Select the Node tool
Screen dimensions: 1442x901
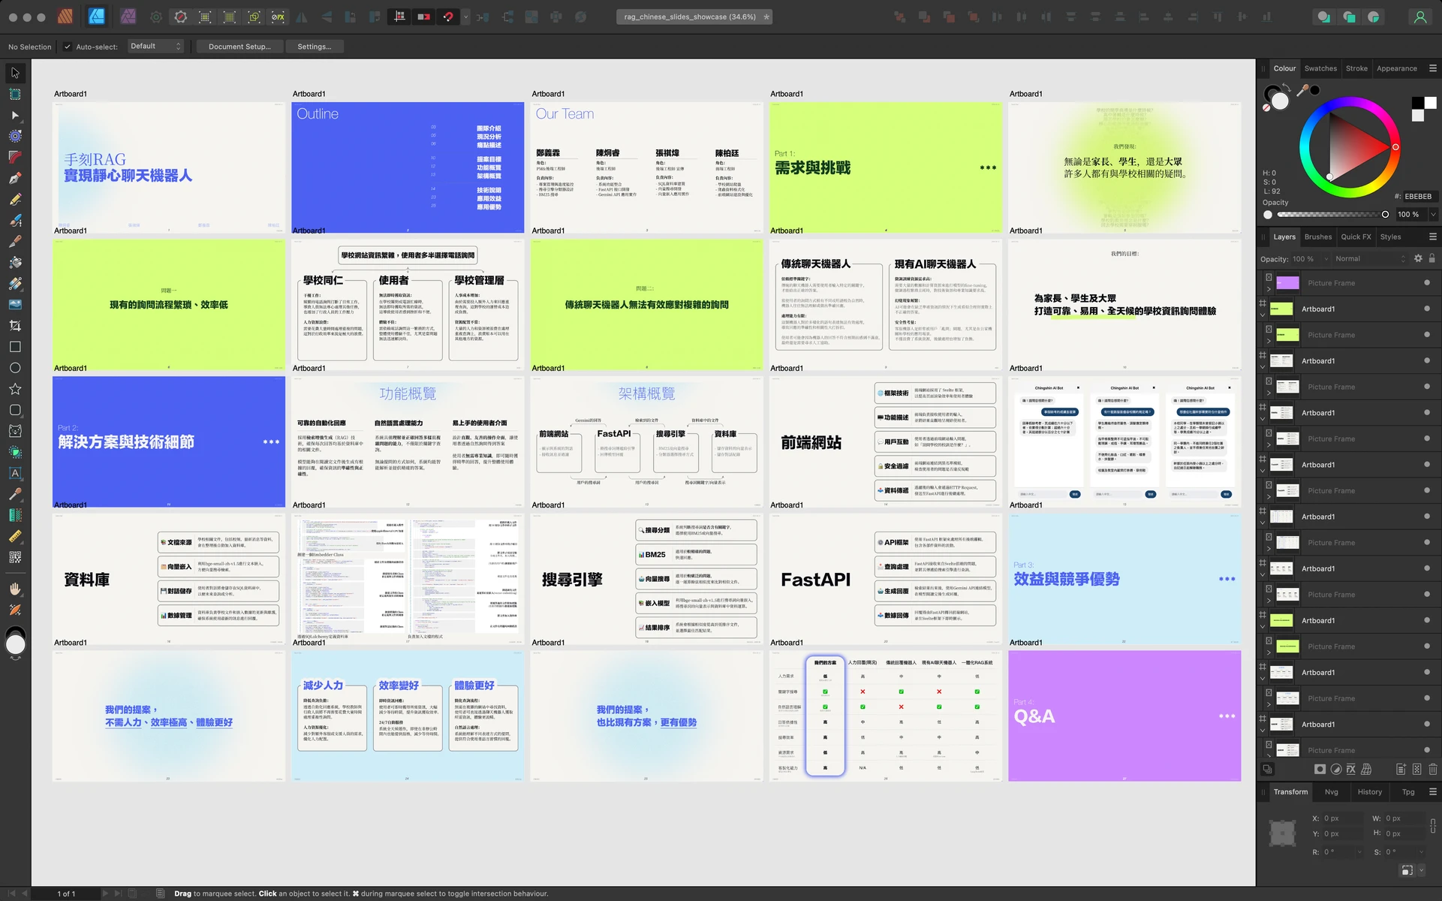click(15, 115)
